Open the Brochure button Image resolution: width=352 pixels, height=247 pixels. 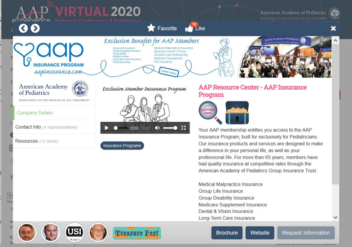[x=227, y=233]
